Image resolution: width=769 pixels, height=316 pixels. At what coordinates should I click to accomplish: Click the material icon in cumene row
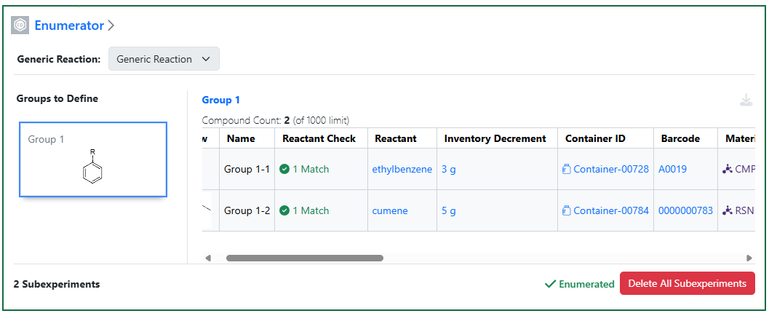point(726,211)
